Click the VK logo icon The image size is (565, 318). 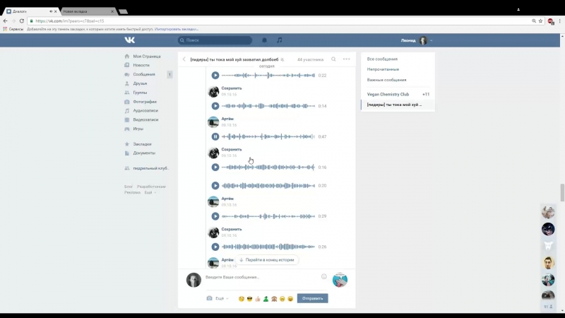pyautogui.click(x=130, y=40)
